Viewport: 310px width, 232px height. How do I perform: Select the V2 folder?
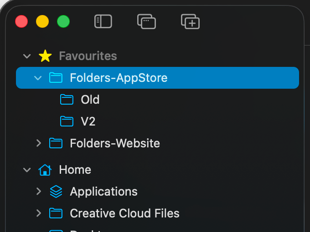pos(88,121)
